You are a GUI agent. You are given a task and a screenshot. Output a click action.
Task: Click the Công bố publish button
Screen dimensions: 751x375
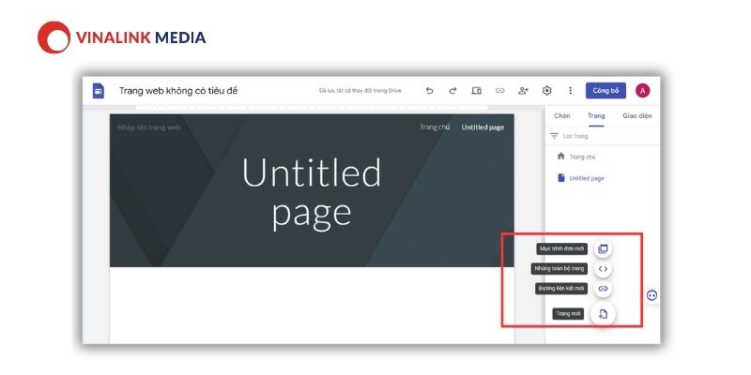605,90
